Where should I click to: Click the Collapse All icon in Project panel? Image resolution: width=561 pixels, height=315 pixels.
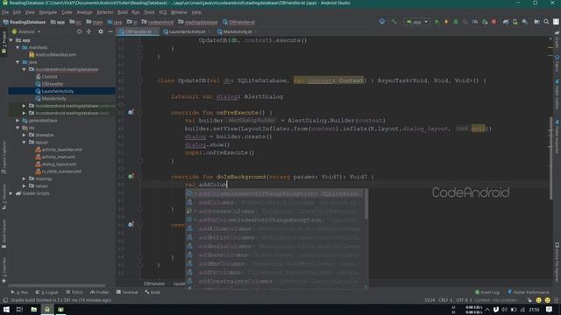coord(89,31)
